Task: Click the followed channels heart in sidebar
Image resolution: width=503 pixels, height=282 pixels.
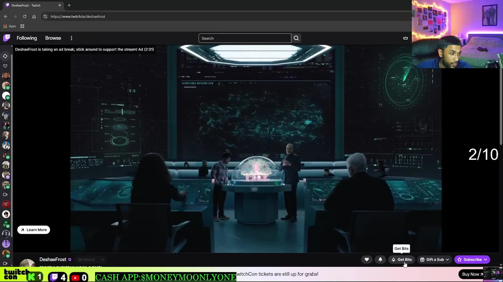Action: [6, 66]
